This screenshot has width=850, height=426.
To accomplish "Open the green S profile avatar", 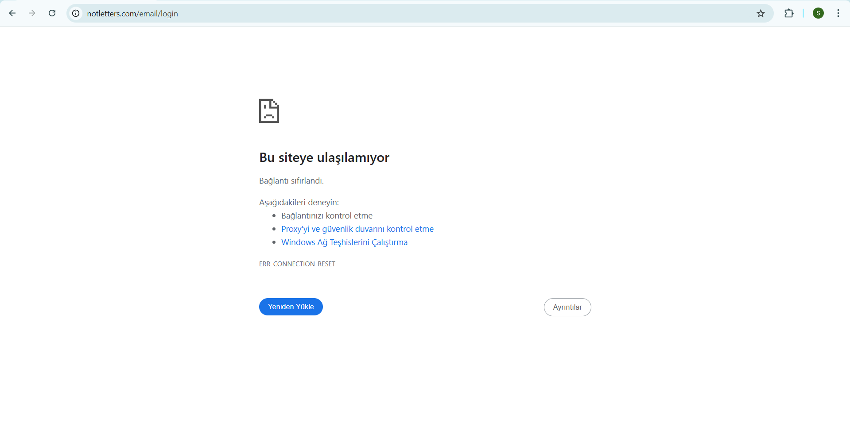I will (x=818, y=13).
